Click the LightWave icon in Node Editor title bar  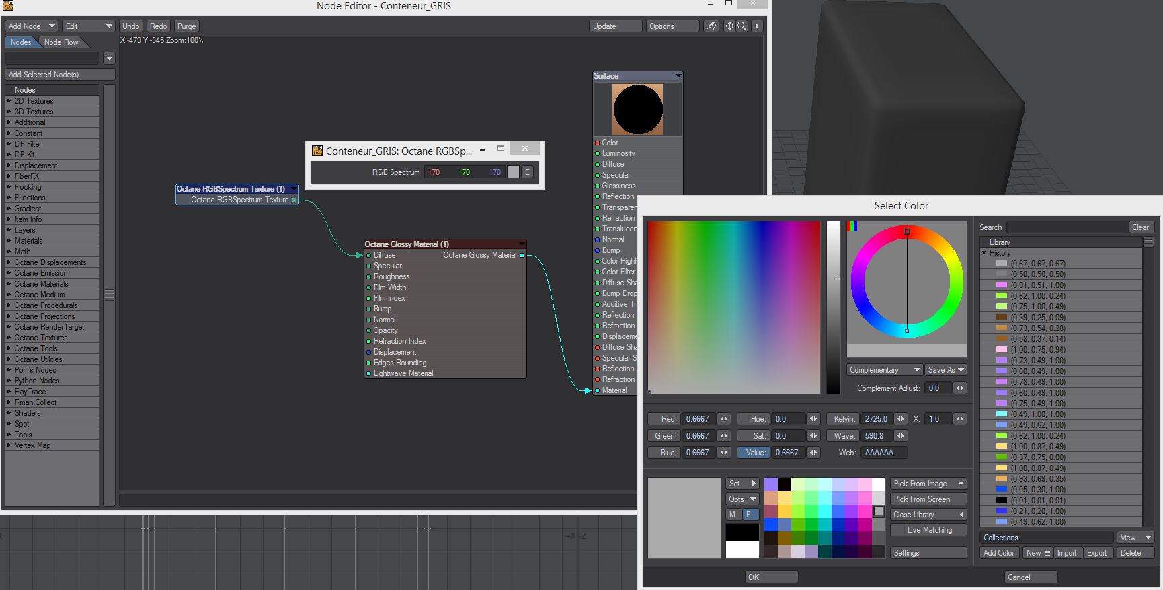[8, 6]
